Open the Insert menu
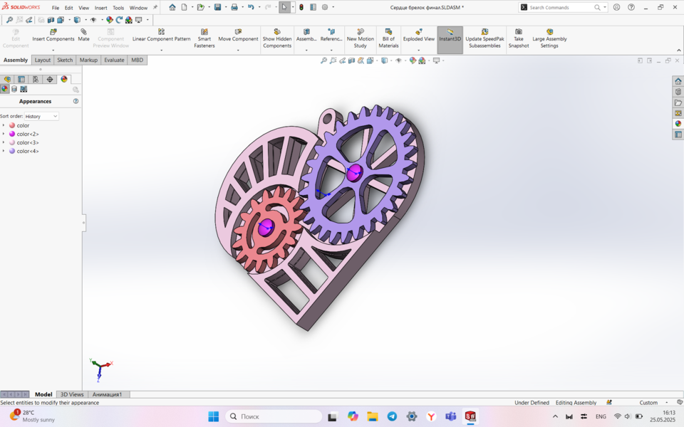Image resolution: width=684 pixels, height=427 pixels. coord(100,8)
